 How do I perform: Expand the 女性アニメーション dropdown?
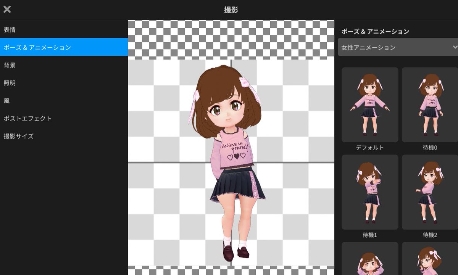(x=398, y=47)
